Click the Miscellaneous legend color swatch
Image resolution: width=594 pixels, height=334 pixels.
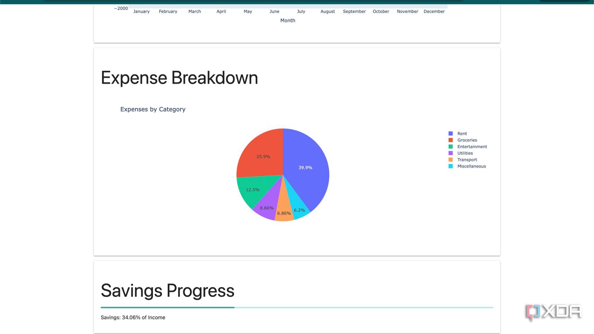451,166
